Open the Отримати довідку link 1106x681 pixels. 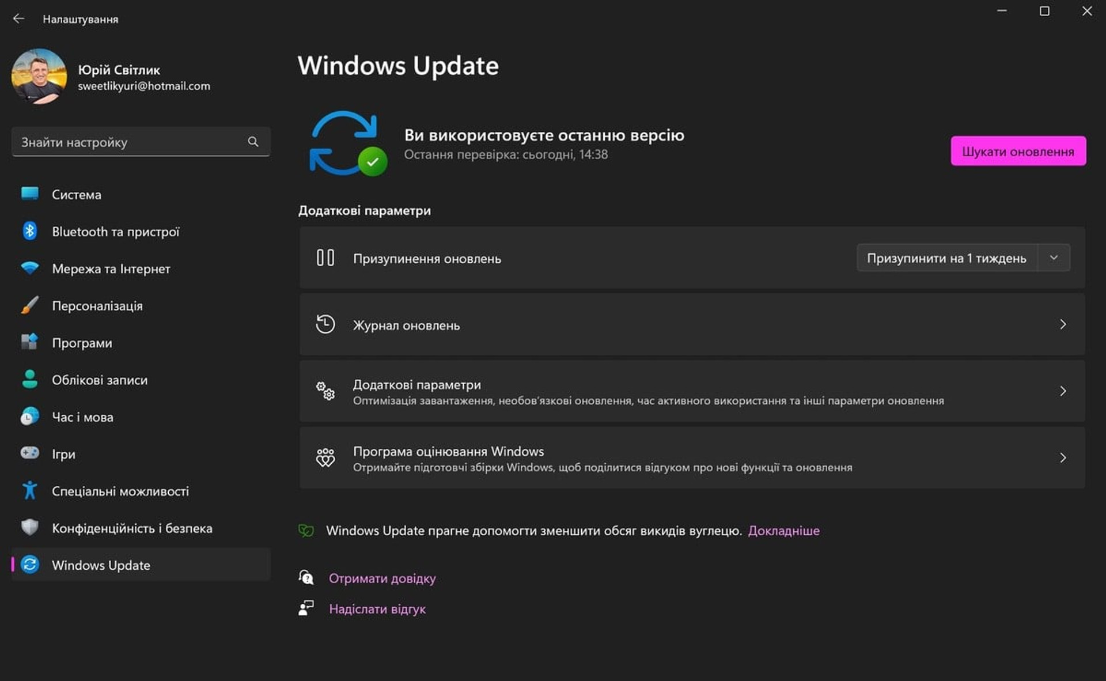pos(382,578)
